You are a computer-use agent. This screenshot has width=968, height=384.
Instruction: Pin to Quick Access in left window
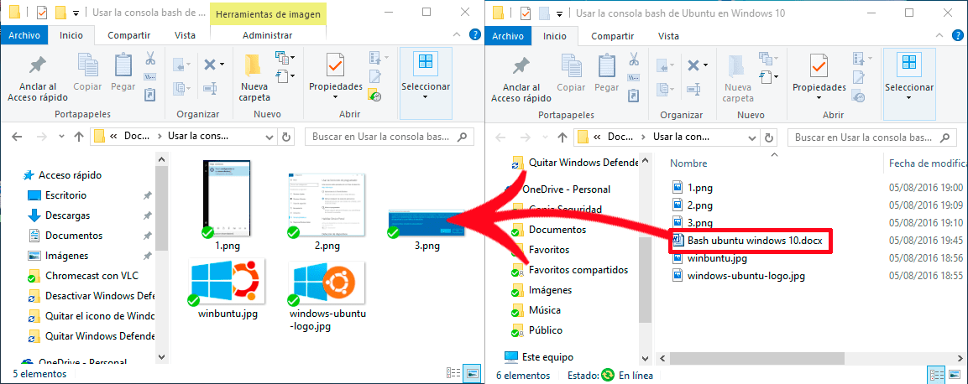(38, 78)
